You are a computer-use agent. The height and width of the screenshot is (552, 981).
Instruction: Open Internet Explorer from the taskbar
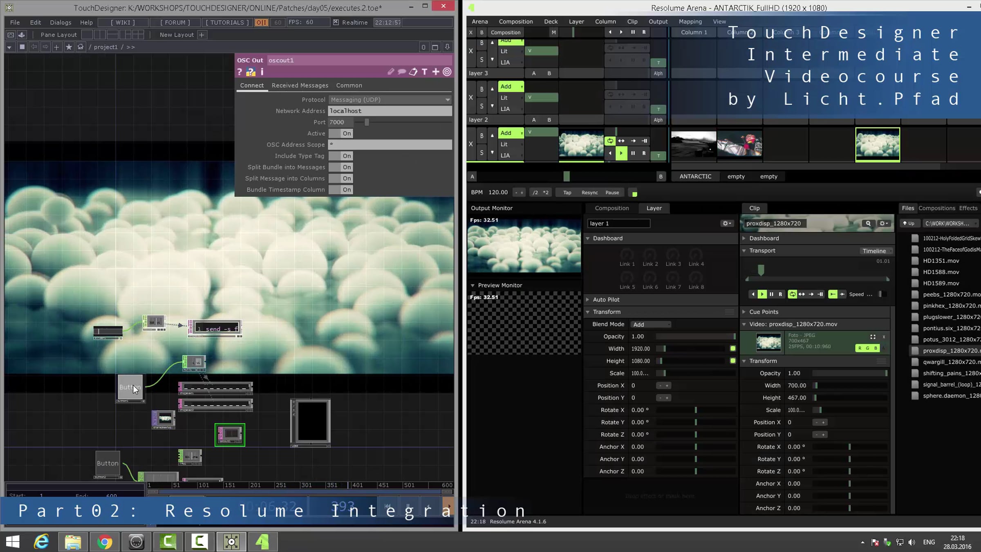(x=41, y=542)
